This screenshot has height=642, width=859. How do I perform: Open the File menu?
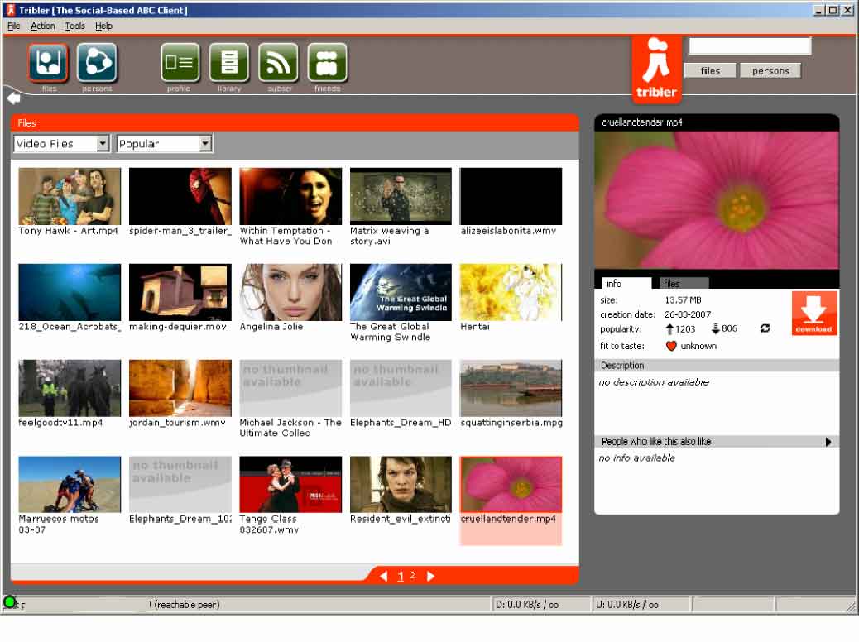pyautogui.click(x=14, y=26)
